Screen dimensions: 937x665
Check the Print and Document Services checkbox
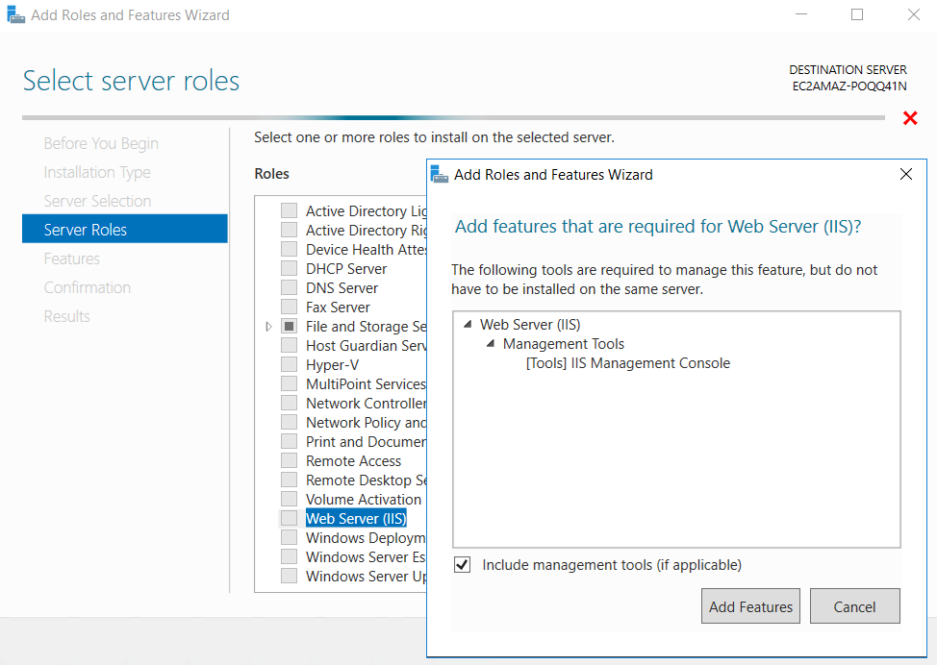pyautogui.click(x=290, y=441)
